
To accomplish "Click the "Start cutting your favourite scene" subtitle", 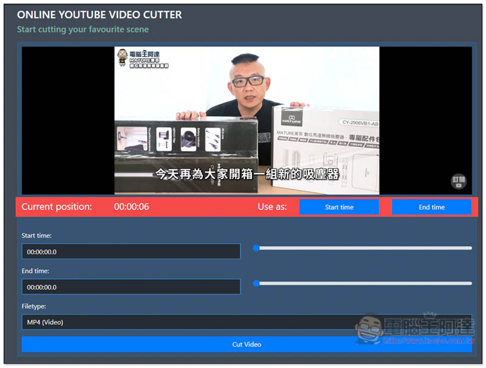I will [x=83, y=29].
